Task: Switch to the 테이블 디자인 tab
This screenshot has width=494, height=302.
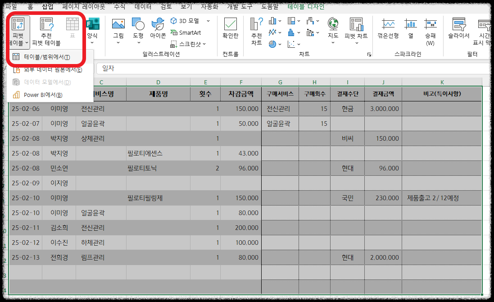Action: tap(306, 6)
